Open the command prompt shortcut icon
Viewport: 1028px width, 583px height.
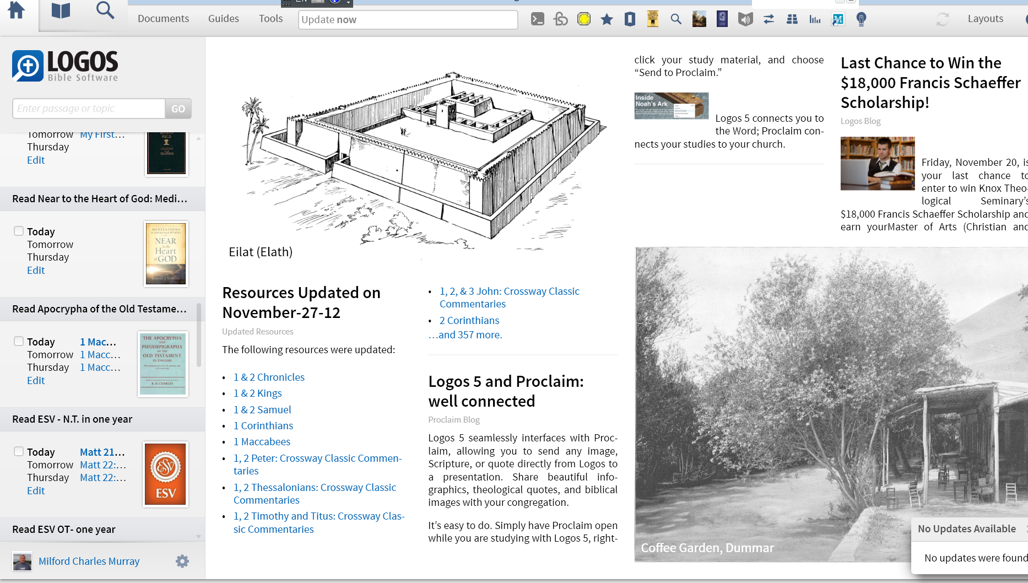537,19
